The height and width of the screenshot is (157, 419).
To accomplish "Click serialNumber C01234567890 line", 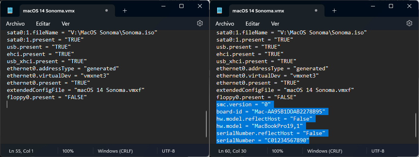I will coord(263,140).
